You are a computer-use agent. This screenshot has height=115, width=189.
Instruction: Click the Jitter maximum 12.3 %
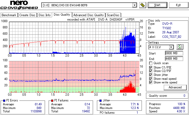click(x=135, y=108)
